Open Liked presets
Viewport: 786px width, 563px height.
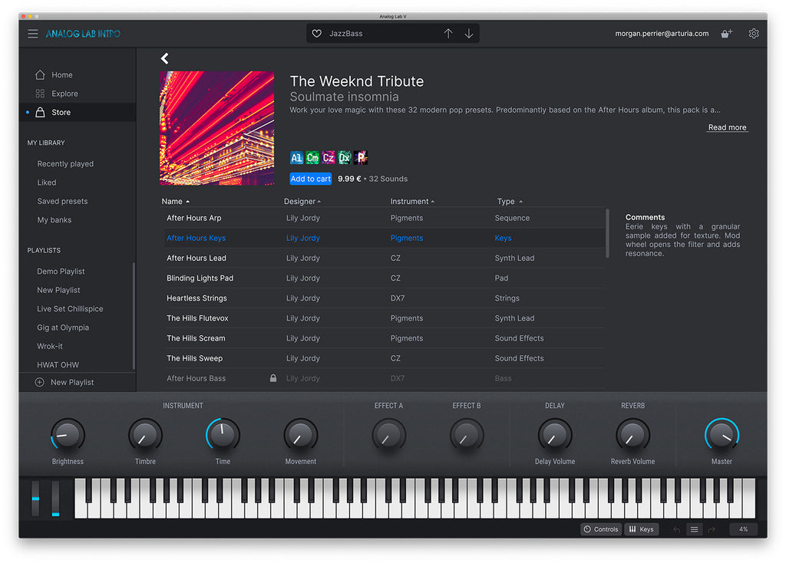[x=47, y=183]
